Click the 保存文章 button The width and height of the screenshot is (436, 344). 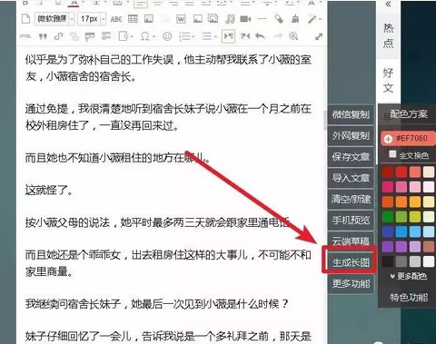coord(351,157)
